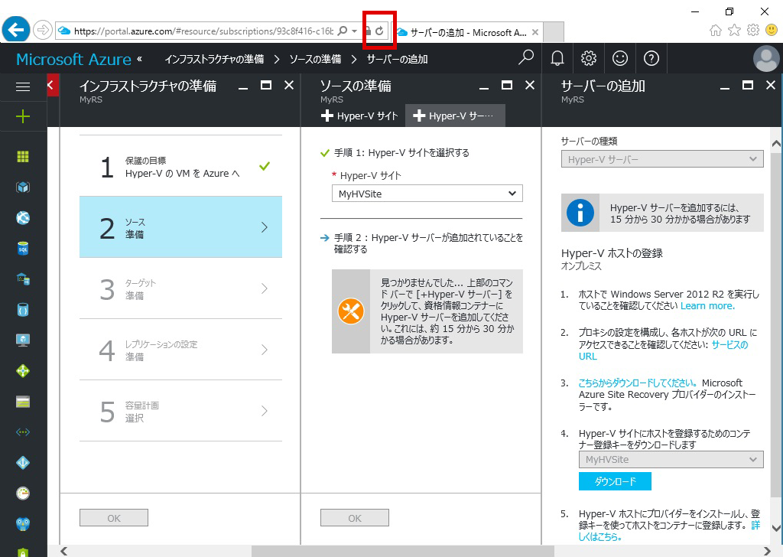Click the green plus New icon
The image size is (783, 557).
click(23, 117)
